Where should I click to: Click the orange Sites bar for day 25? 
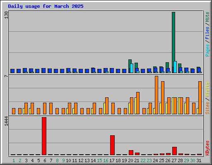pos(163,98)
